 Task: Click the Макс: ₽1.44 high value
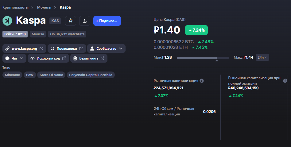(x=243, y=57)
